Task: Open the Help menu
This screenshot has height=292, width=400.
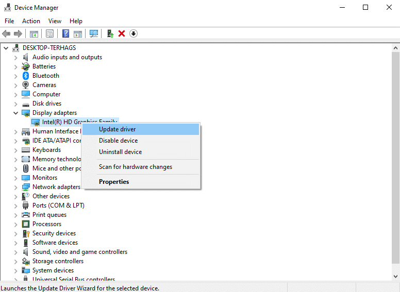Action: click(76, 21)
